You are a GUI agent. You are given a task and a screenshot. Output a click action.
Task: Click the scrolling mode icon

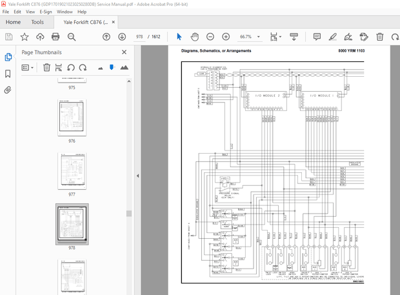pos(294,37)
